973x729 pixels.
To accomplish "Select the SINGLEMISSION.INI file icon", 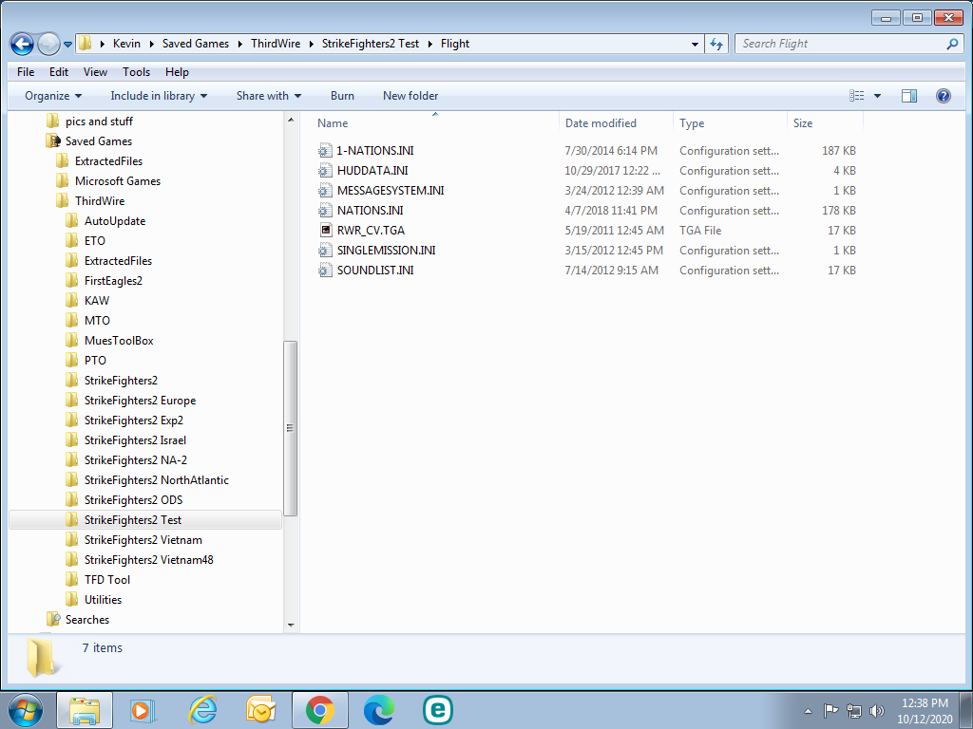I will [x=325, y=251].
